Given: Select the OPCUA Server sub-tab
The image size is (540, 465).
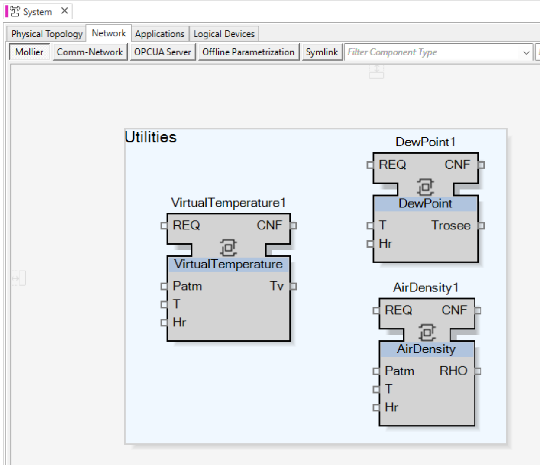Looking at the screenshot, I should tap(162, 52).
